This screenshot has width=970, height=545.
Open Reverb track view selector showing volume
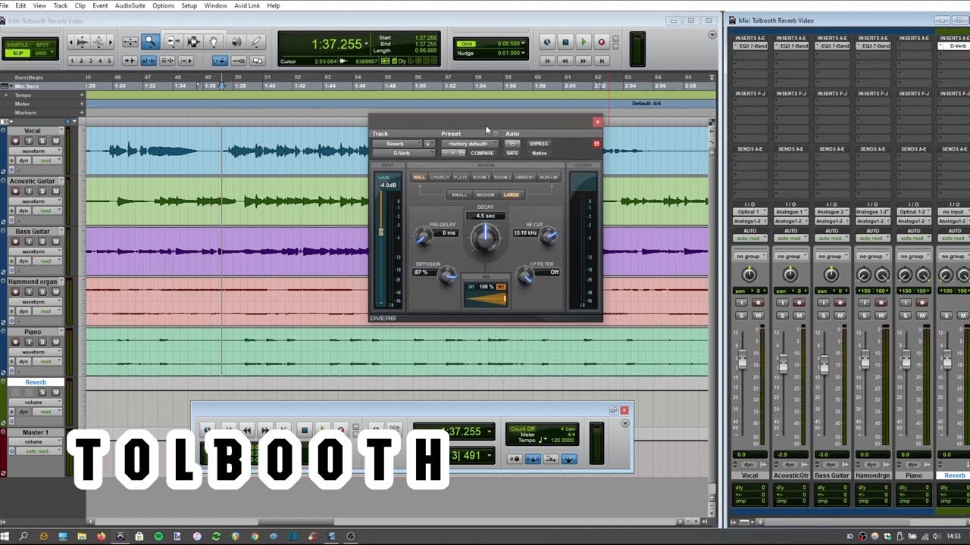[36, 402]
